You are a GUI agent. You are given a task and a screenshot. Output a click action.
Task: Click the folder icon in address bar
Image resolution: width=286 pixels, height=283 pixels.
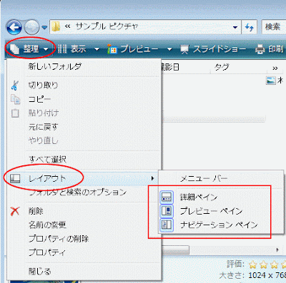tap(56, 26)
